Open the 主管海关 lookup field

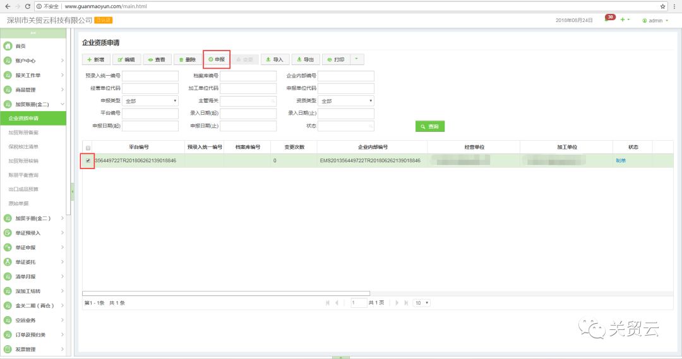pyautogui.click(x=248, y=101)
